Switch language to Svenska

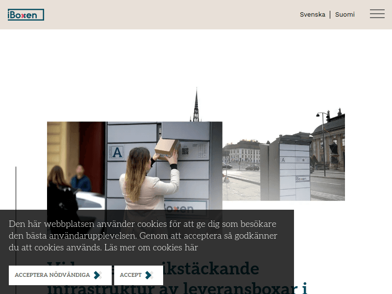[x=313, y=14]
